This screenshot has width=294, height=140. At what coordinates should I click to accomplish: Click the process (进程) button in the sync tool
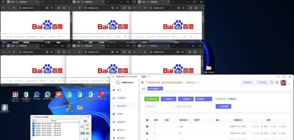tap(85, 121)
